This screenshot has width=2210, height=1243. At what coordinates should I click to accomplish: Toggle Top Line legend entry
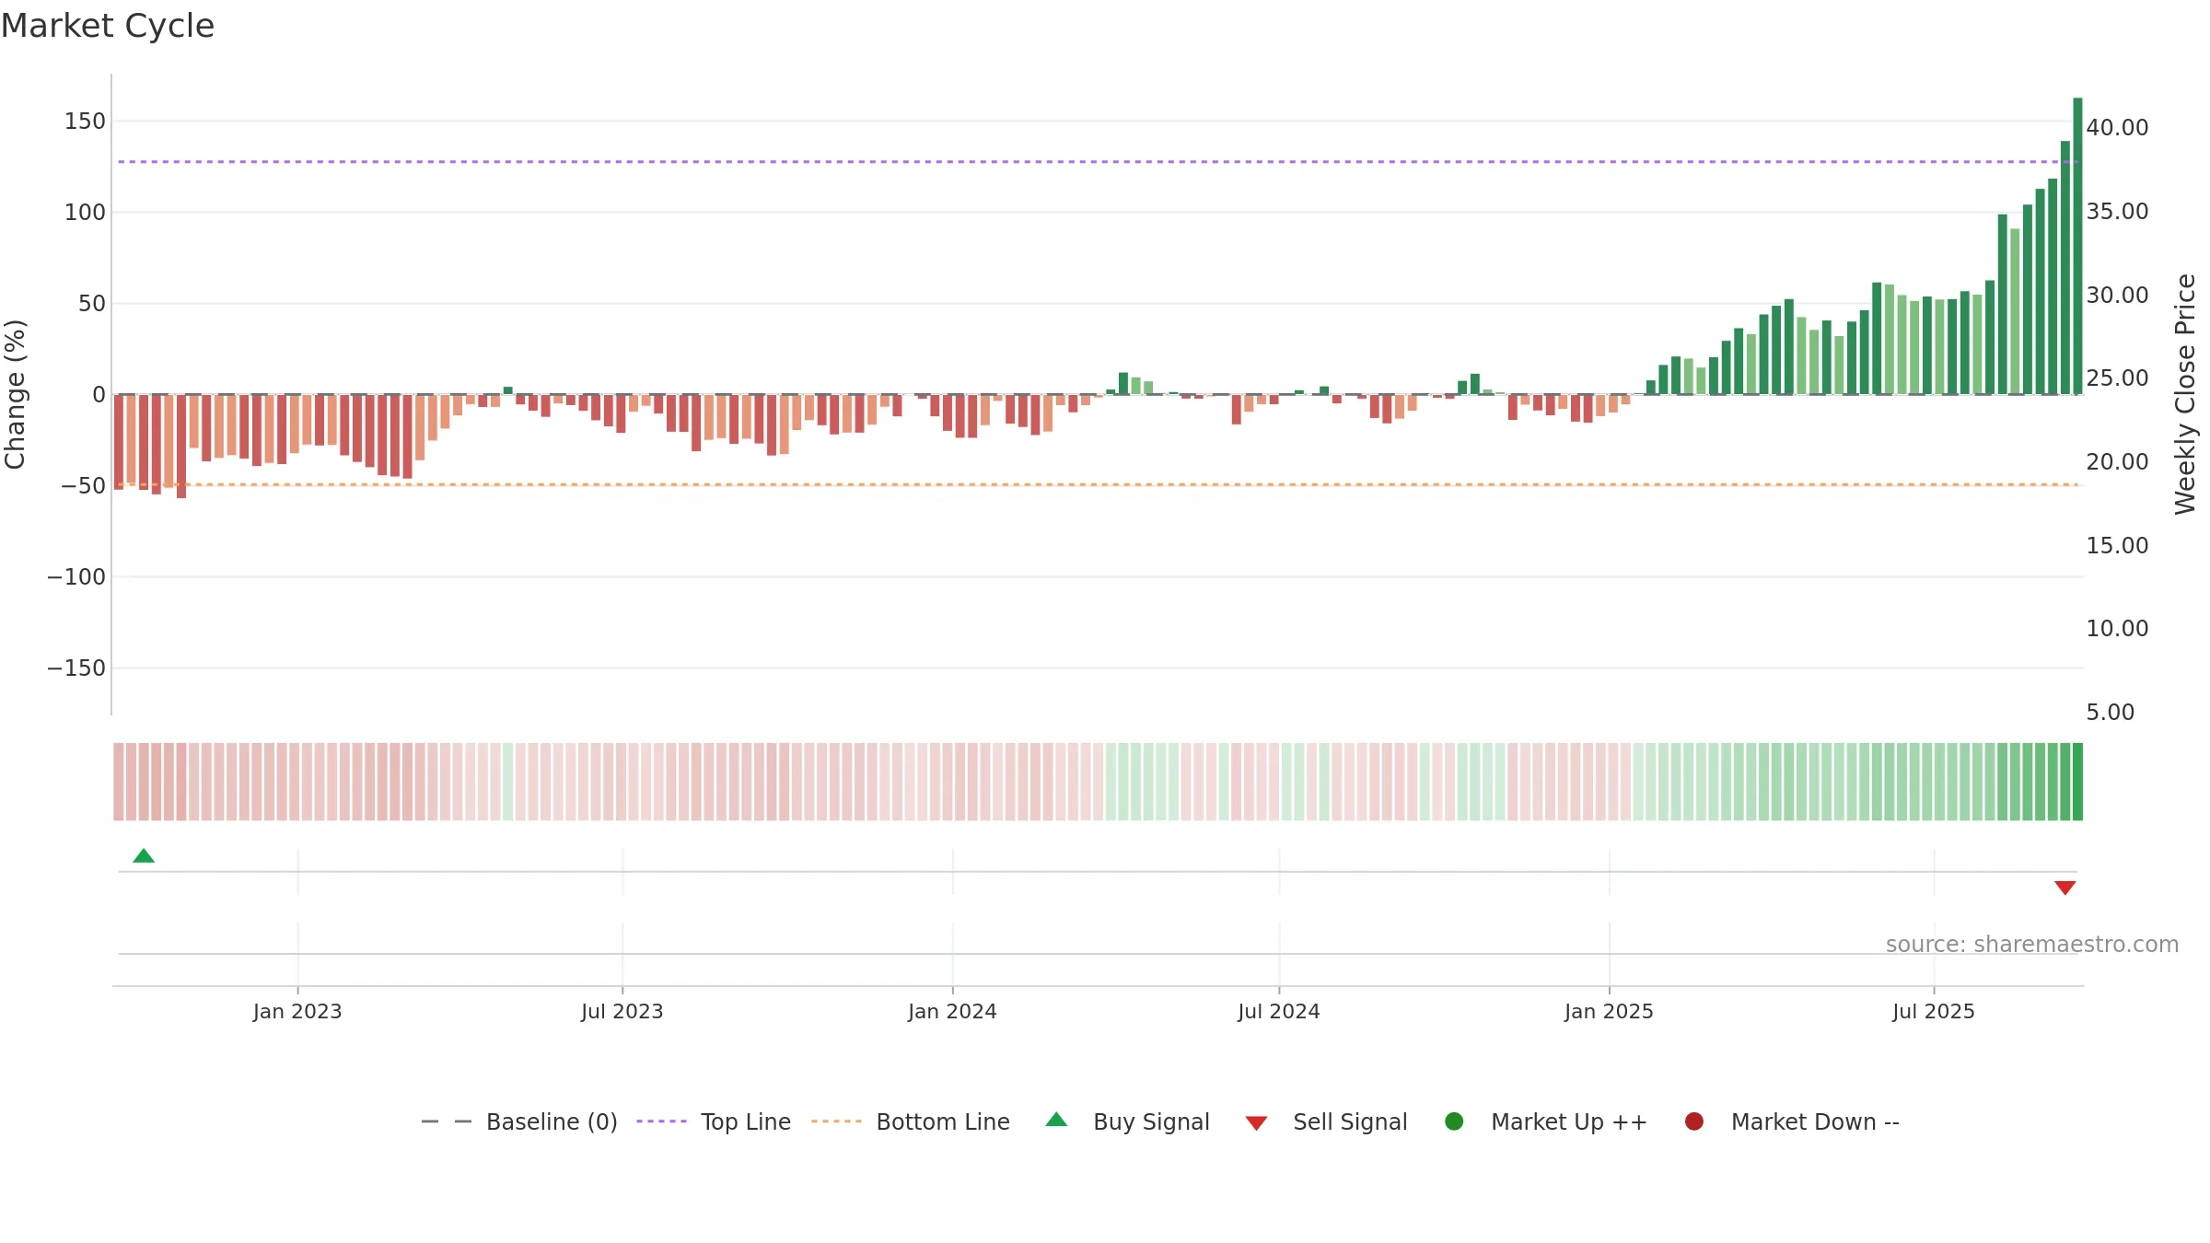pyautogui.click(x=714, y=1121)
